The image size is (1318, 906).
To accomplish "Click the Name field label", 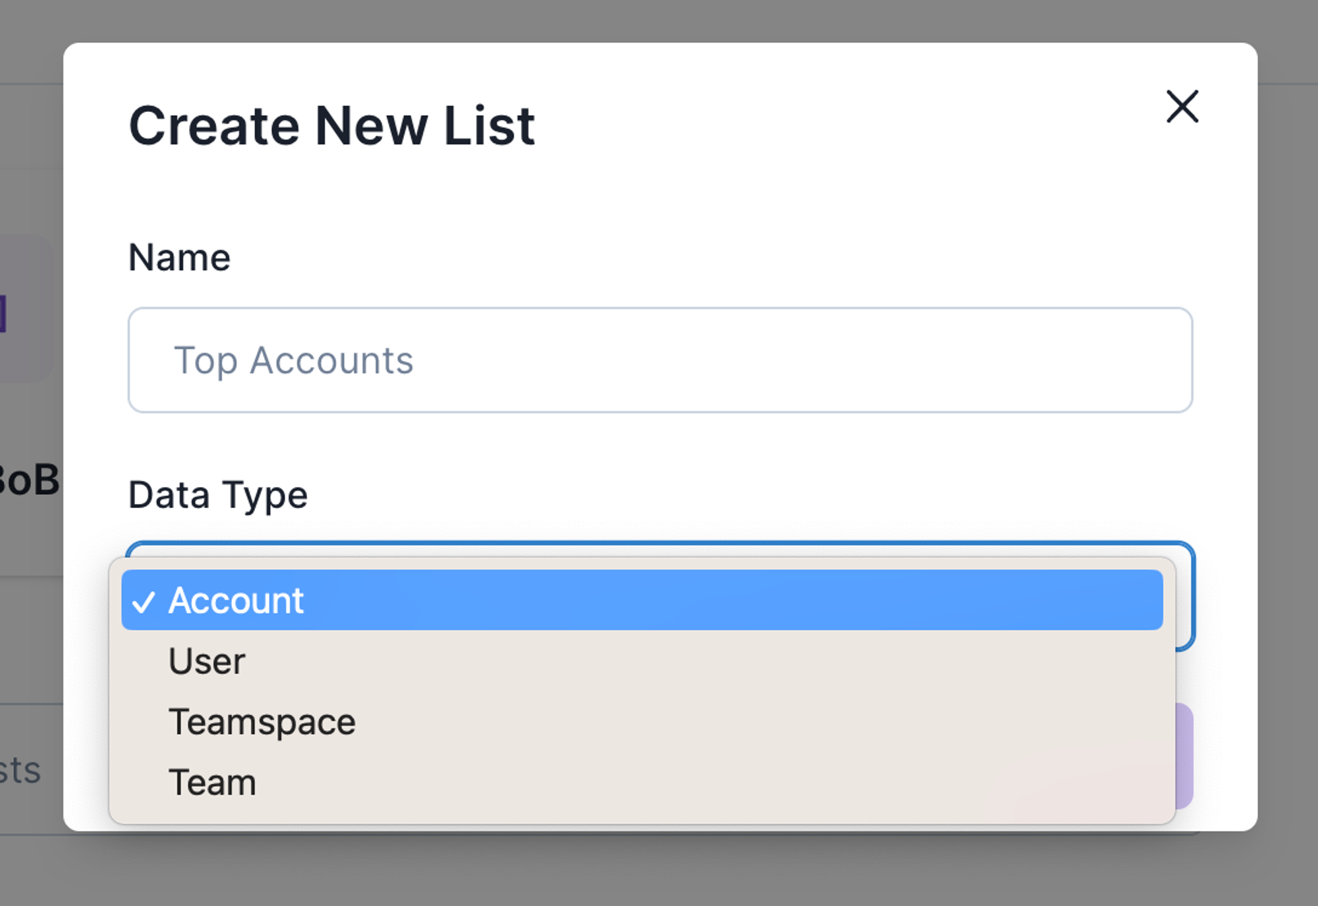I will click(x=179, y=257).
